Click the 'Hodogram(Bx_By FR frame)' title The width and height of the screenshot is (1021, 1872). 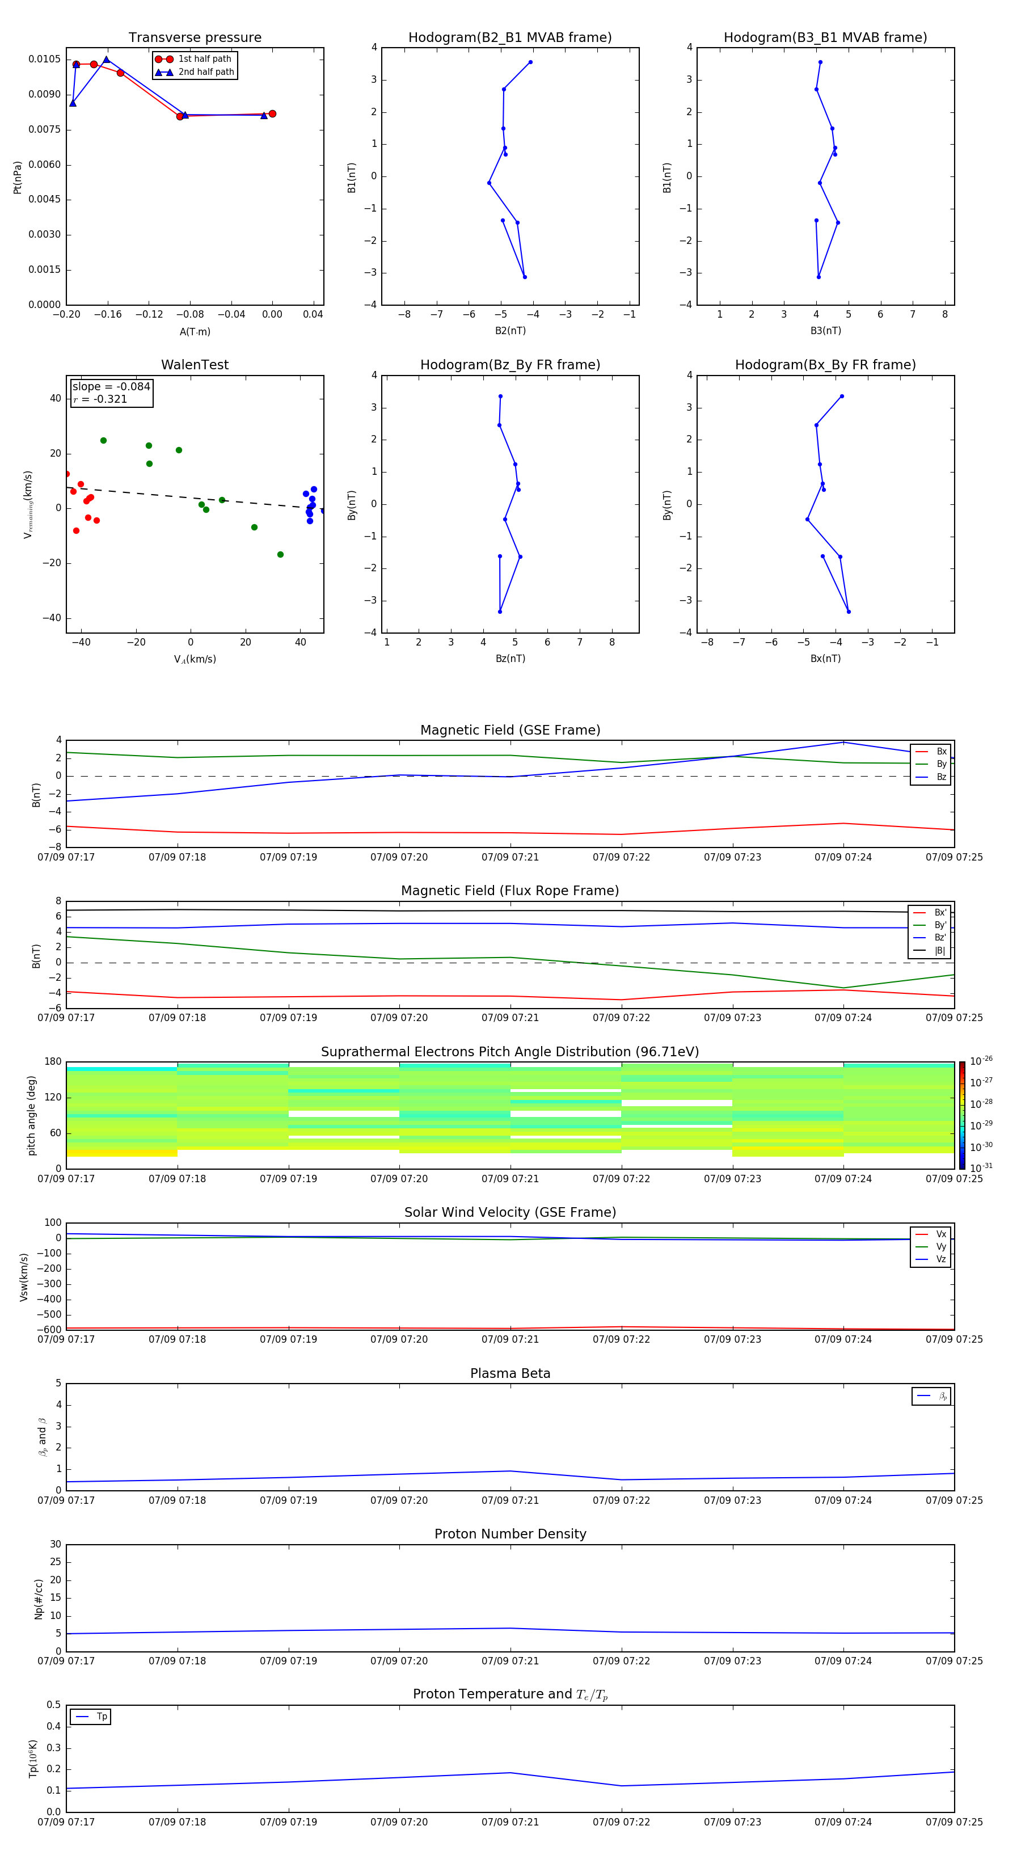coord(825,365)
